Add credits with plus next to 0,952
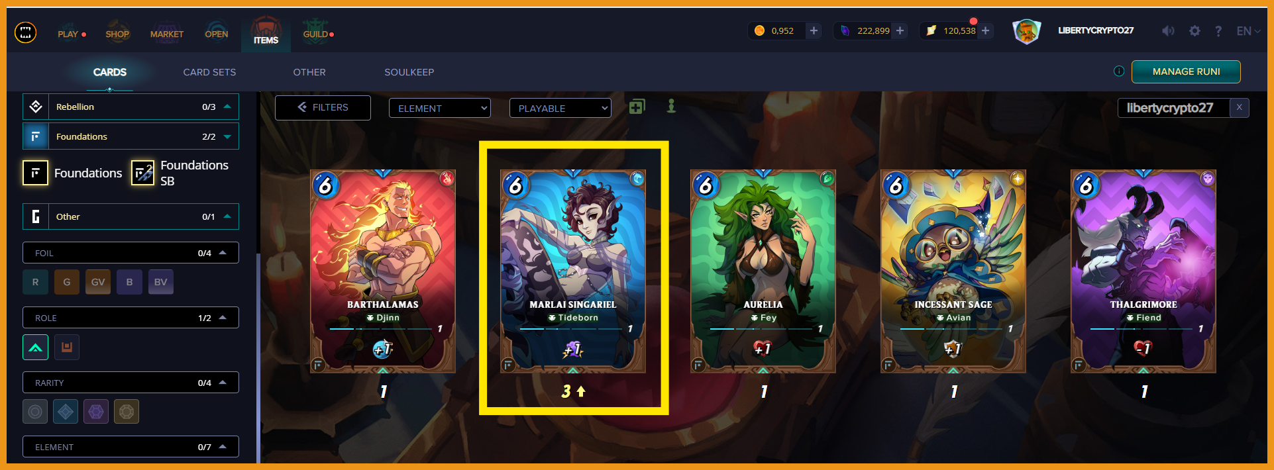Image resolution: width=1274 pixels, height=470 pixels. point(814,30)
